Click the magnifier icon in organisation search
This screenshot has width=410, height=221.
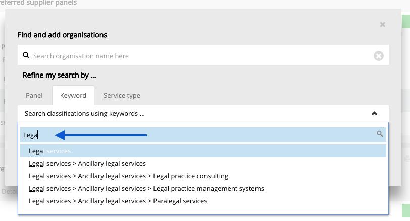point(26,55)
